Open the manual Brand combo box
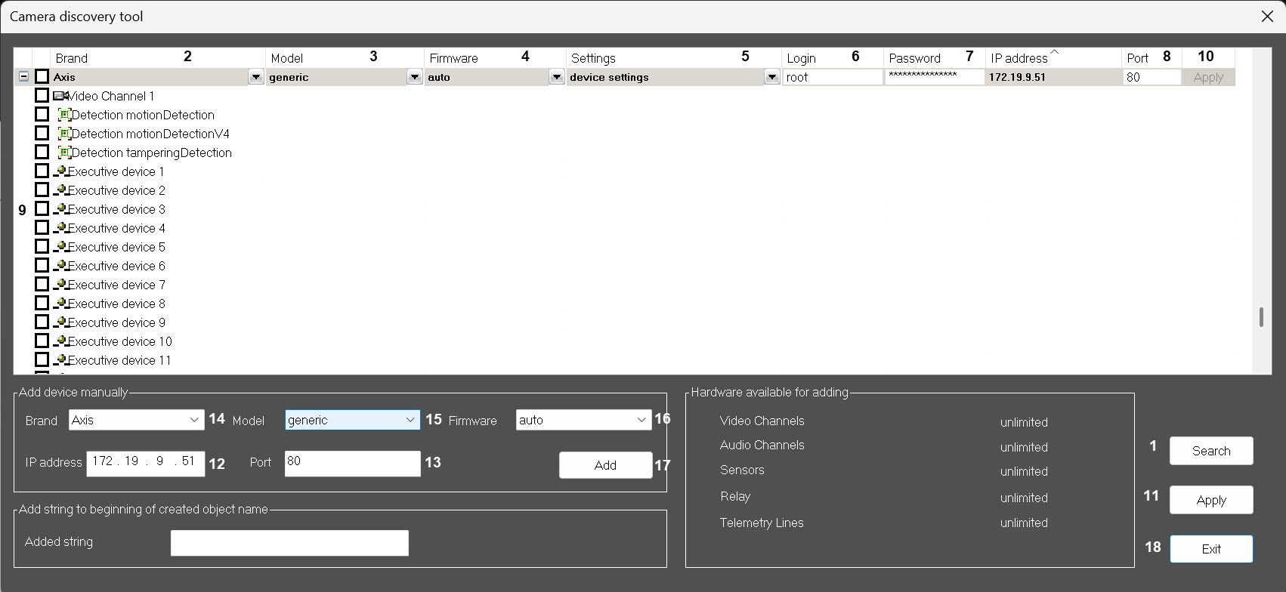1286x592 pixels. (136, 420)
